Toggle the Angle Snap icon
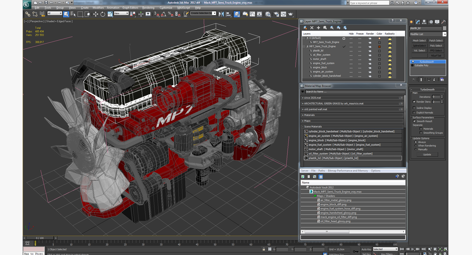The height and width of the screenshot is (255, 472). tap(164, 14)
